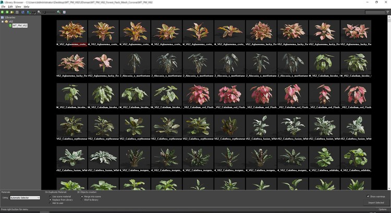The image size is (391, 213).
Task: Click the refresh library toolbar icon
Action: pos(22,12)
